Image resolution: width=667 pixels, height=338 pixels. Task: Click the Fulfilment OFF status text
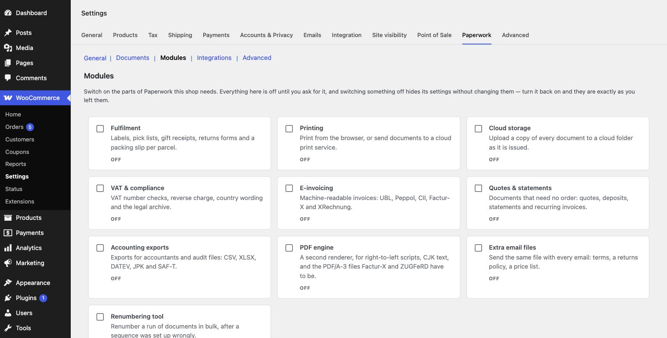(116, 160)
